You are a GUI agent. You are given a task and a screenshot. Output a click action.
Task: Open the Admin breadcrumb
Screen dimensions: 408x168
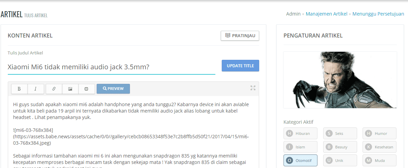tap(293, 14)
